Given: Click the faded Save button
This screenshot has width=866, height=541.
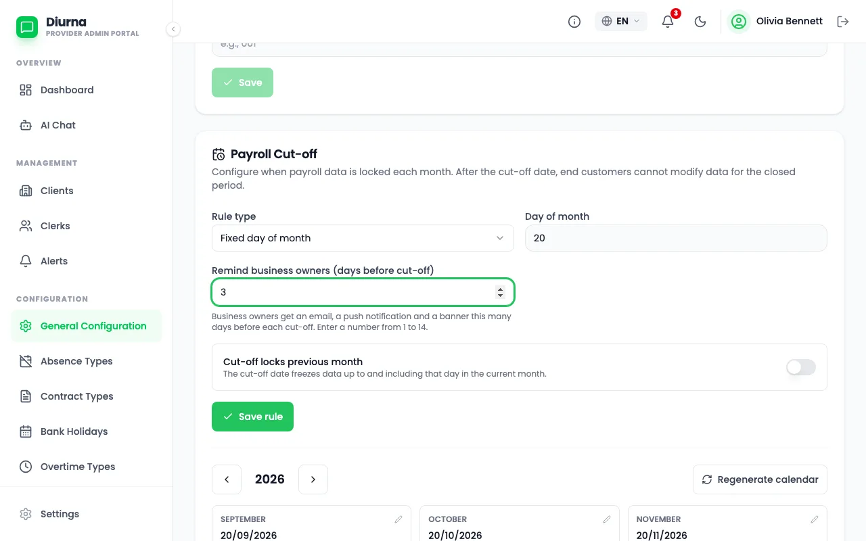Looking at the screenshot, I should (x=242, y=83).
